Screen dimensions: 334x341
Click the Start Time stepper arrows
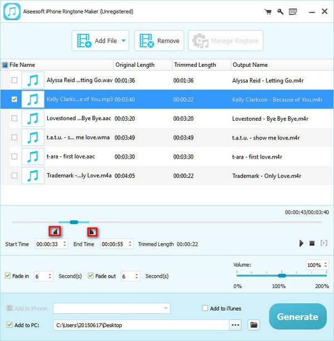(65, 244)
